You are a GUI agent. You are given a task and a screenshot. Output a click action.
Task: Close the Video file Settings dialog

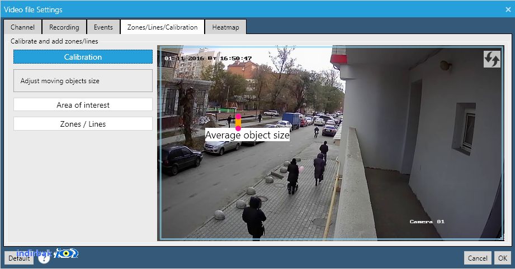(508, 9)
